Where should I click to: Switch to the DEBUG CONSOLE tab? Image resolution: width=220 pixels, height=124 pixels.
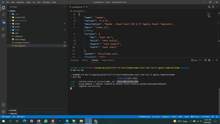tap(108, 60)
